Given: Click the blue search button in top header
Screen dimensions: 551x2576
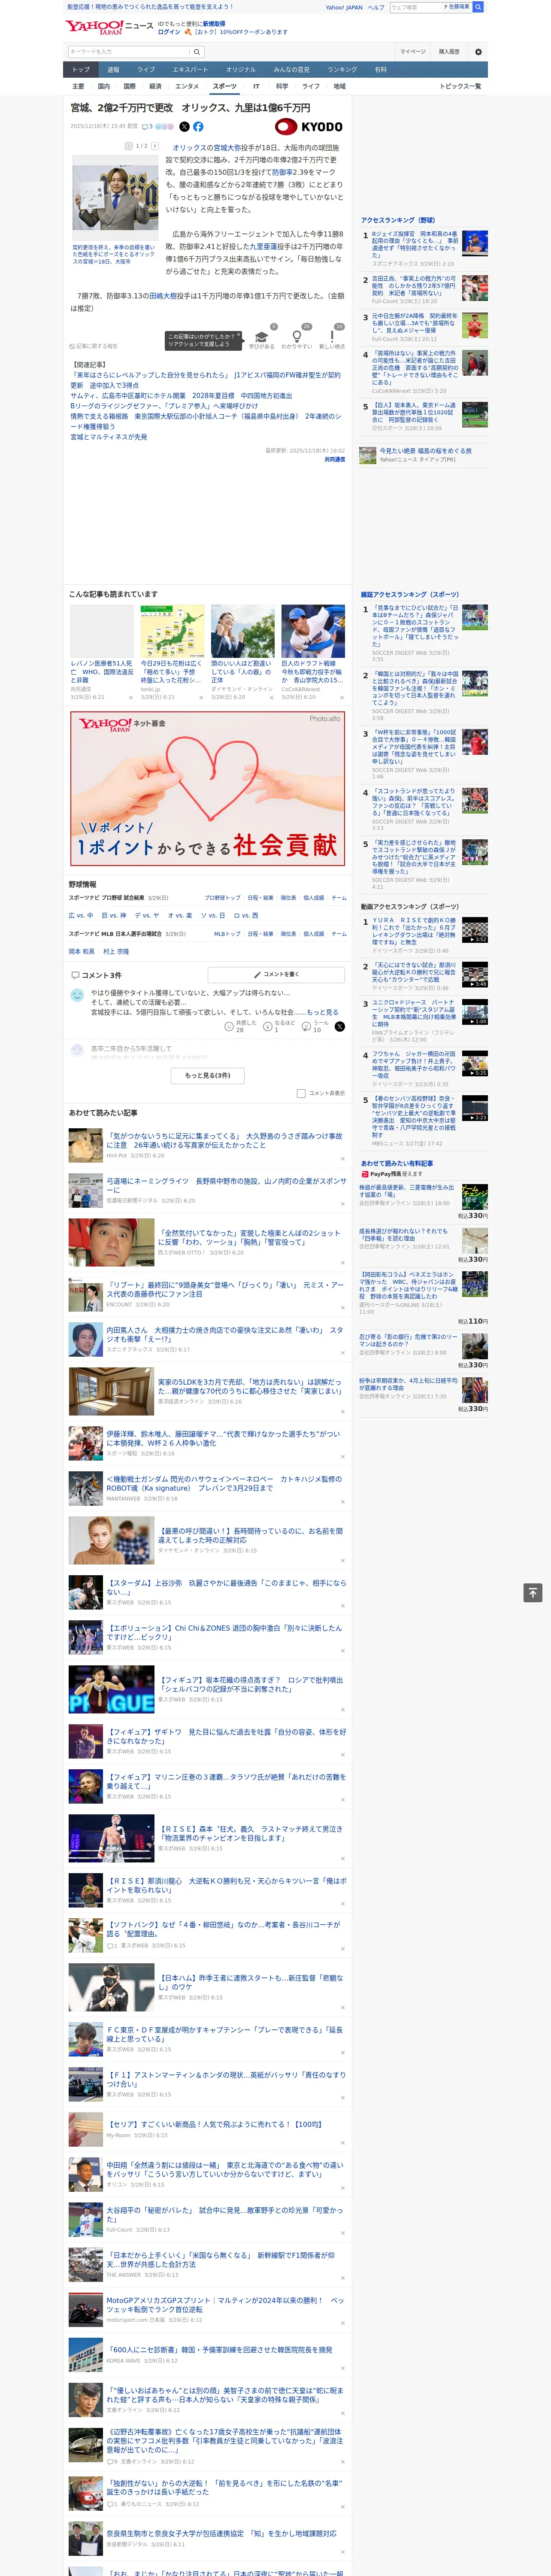Looking at the screenshot, I should pyautogui.click(x=478, y=7).
